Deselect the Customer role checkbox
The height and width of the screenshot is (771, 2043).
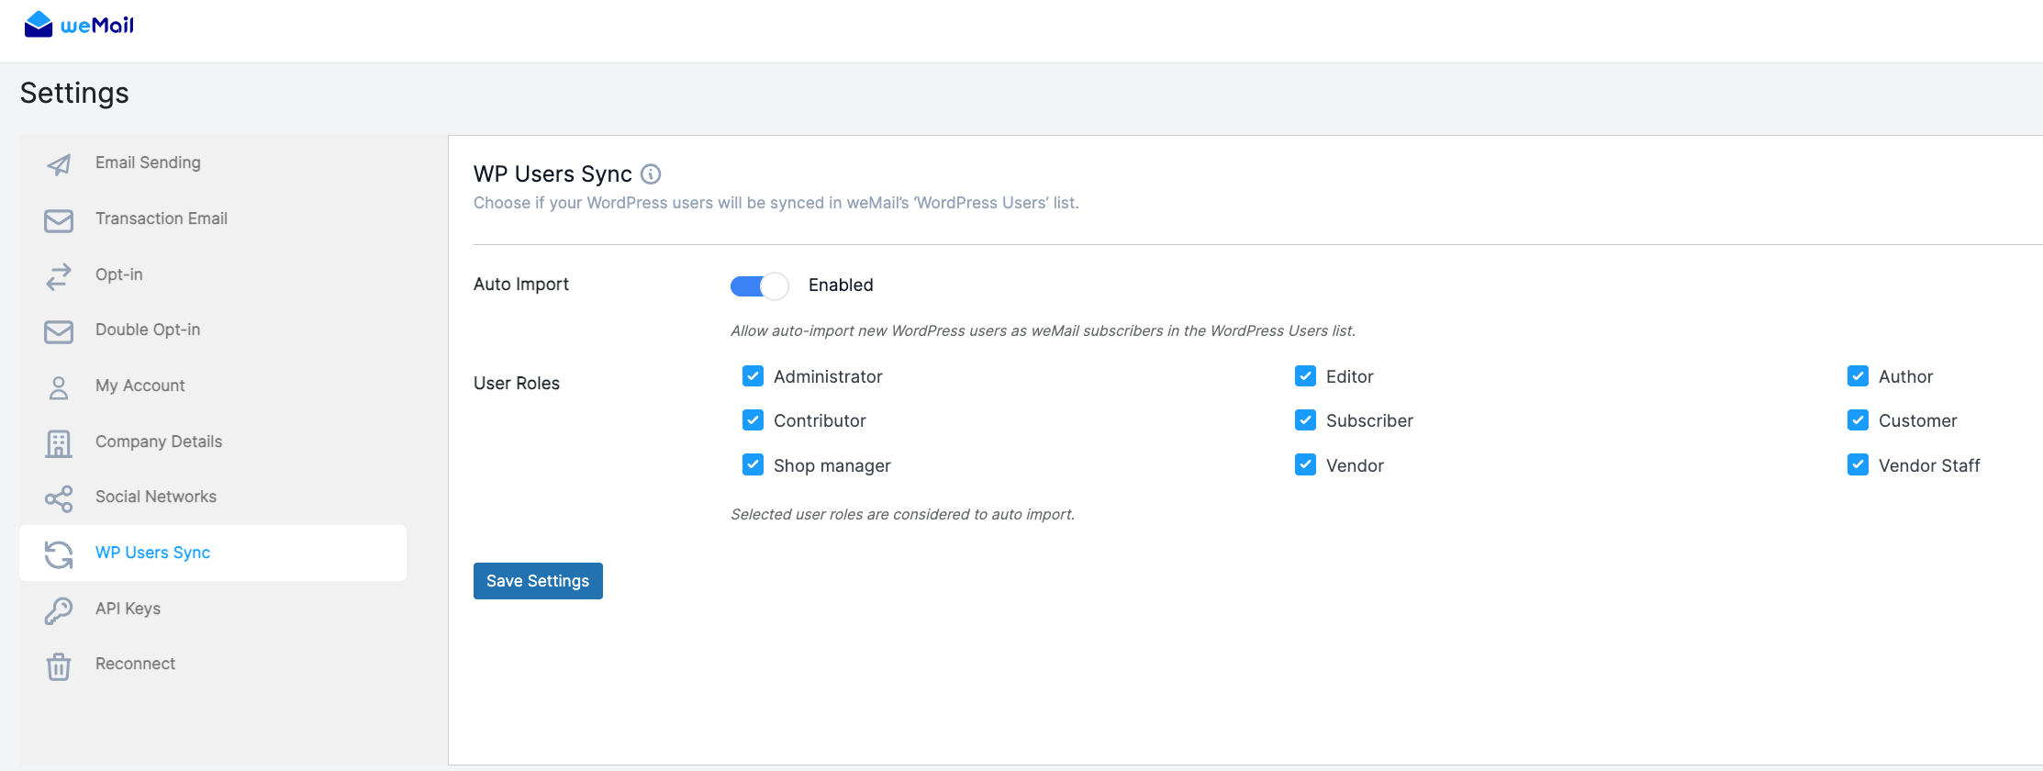tap(1858, 420)
